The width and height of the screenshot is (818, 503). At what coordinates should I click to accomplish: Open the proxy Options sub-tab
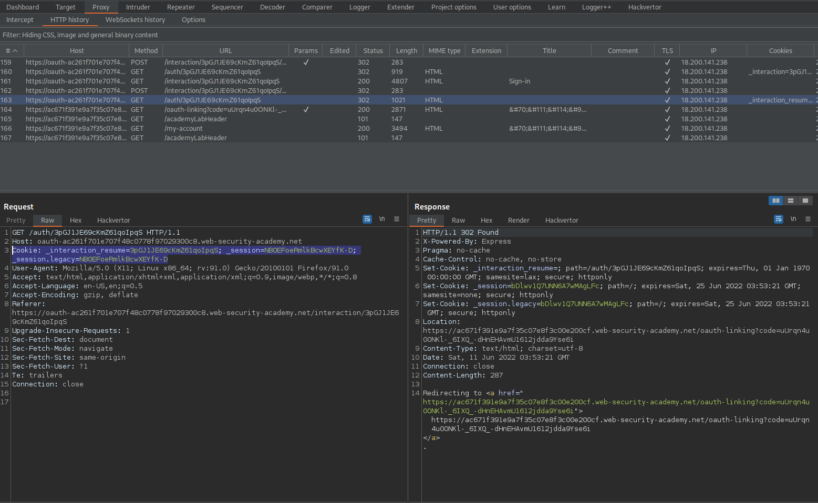tap(194, 19)
